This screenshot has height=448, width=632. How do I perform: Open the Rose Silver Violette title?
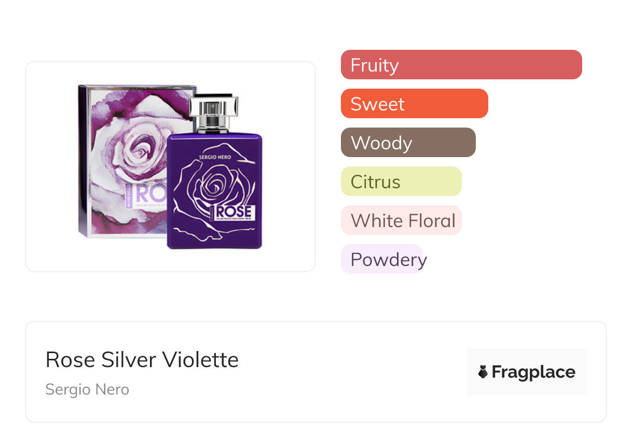[x=142, y=359]
